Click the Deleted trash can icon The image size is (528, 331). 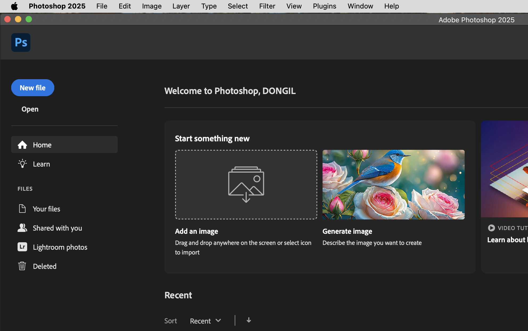pos(22,266)
